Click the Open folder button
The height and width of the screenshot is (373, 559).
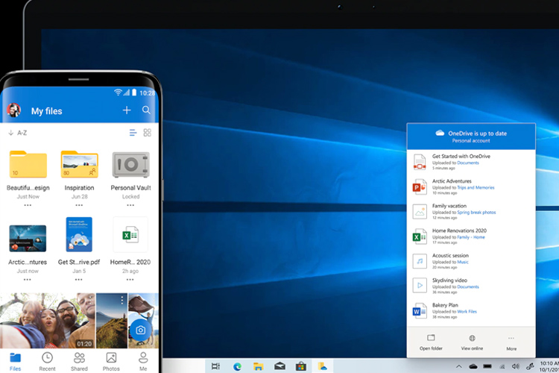pyautogui.click(x=431, y=342)
